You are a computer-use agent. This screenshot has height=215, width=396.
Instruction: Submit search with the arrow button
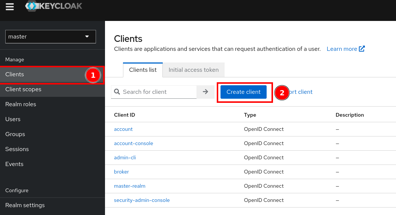pyautogui.click(x=205, y=92)
